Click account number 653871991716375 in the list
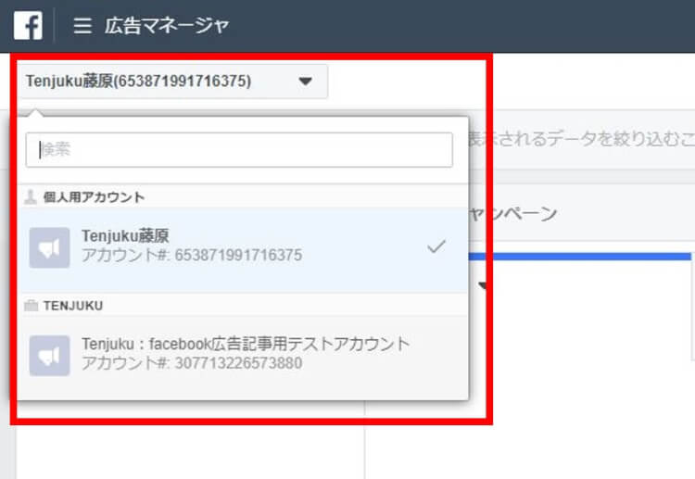Screen dimensions: 695x479 click(238, 255)
